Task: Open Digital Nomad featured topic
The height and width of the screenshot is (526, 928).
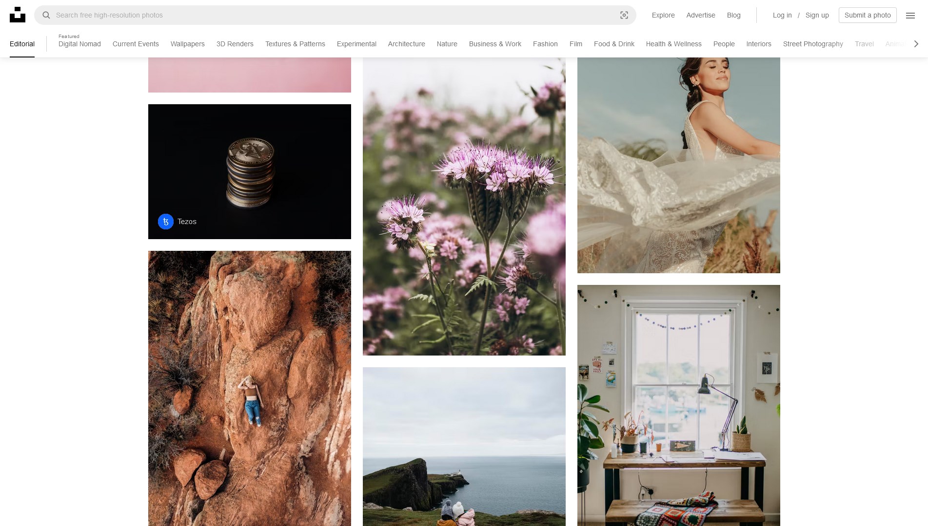Action: click(x=79, y=44)
